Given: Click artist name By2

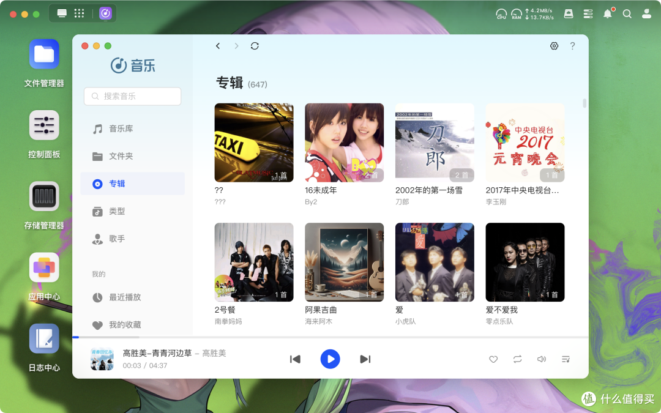Looking at the screenshot, I should coord(311,202).
